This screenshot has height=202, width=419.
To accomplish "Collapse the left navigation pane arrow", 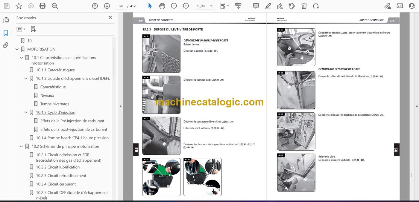I will pyautogui.click(x=120, y=106).
